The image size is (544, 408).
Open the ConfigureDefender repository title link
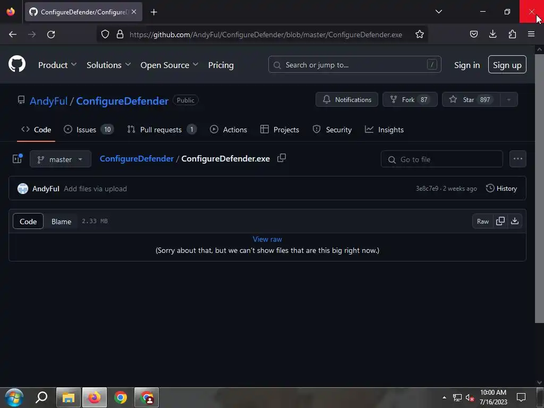122,101
